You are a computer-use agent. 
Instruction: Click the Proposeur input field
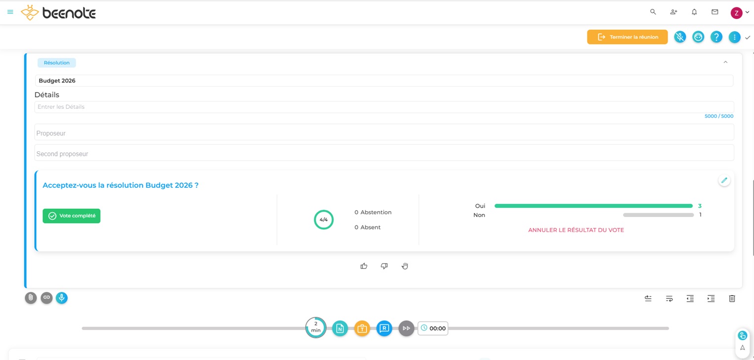tap(384, 133)
